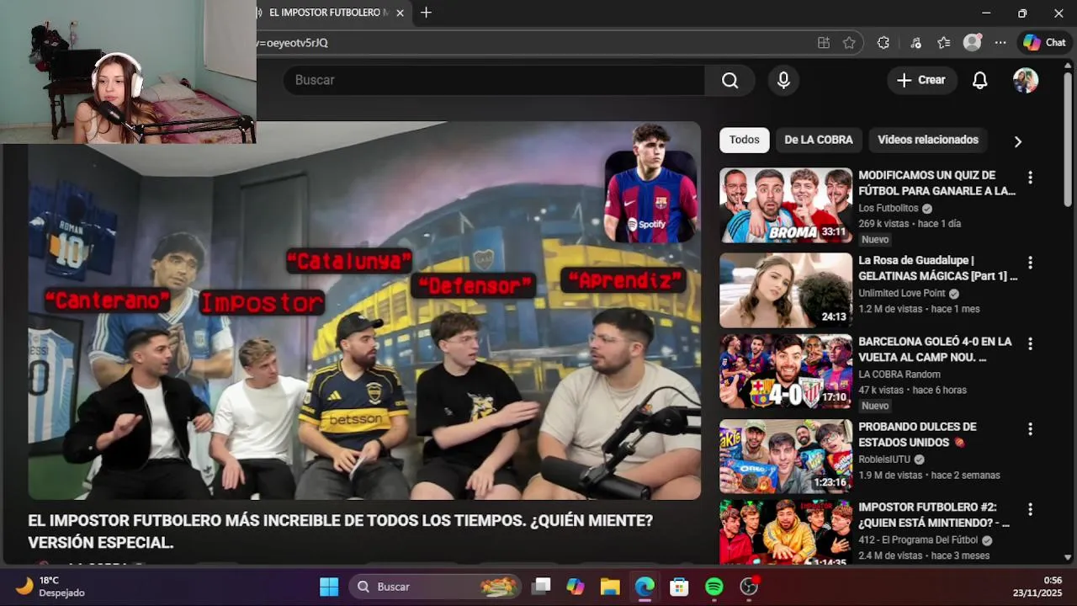Select the Videos relacionados chip

(x=927, y=140)
